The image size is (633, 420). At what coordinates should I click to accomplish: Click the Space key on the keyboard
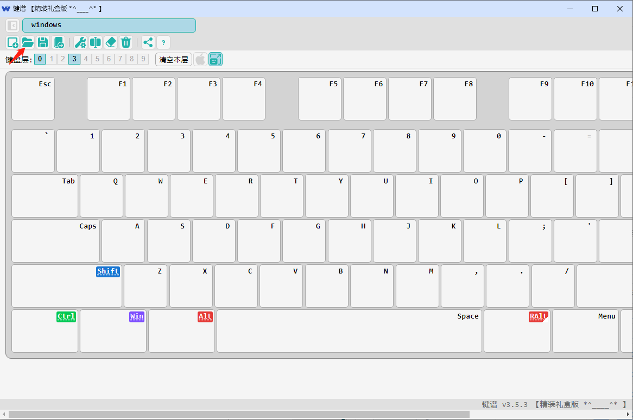pyautogui.click(x=349, y=331)
